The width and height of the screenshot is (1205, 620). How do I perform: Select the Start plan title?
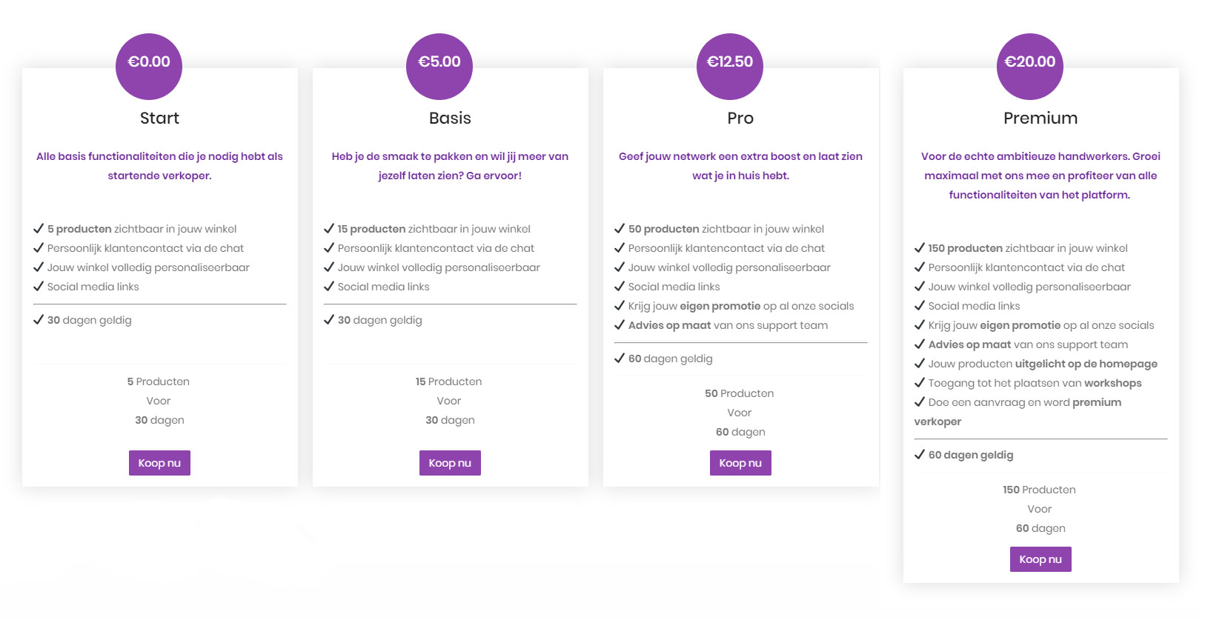click(159, 119)
